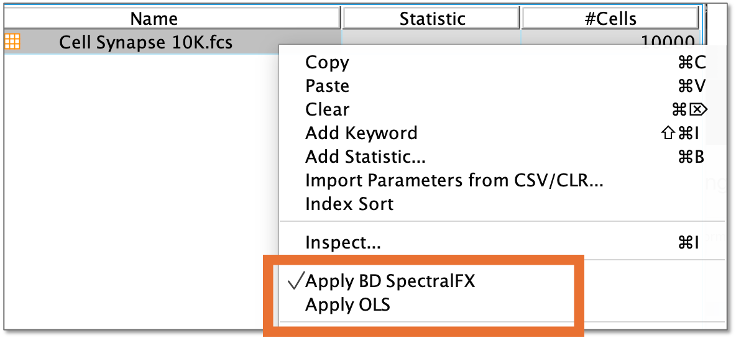Click the 10000 value in #Cells column
This screenshot has width=736, height=338.
[668, 40]
